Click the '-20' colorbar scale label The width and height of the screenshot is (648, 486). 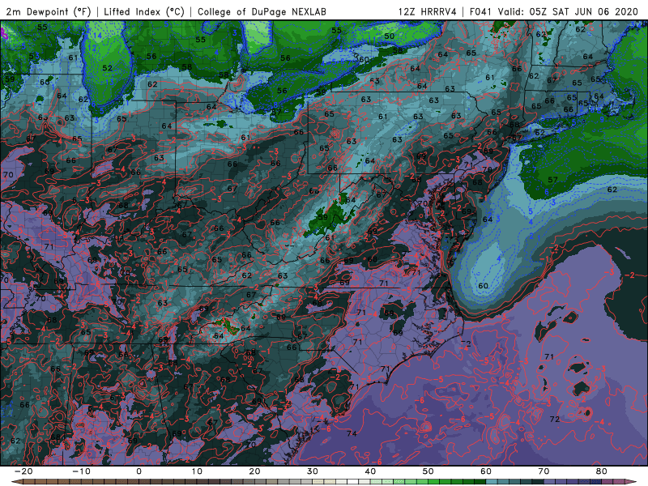pyautogui.click(x=23, y=471)
